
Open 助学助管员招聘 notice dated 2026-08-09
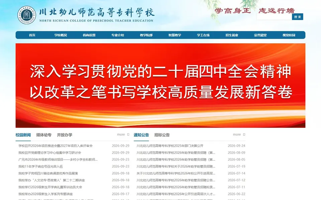pyautogui.click(x=176, y=153)
